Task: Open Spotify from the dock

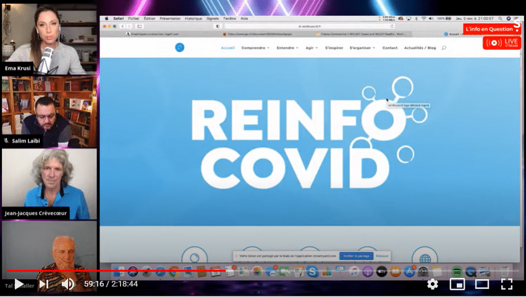Action: click(x=457, y=271)
